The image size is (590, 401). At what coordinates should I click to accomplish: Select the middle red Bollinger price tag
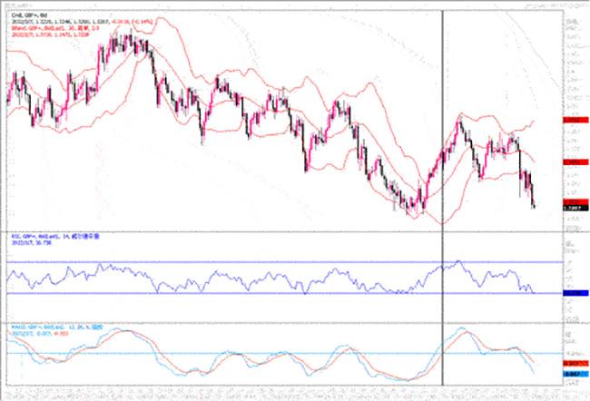pyautogui.click(x=572, y=161)
